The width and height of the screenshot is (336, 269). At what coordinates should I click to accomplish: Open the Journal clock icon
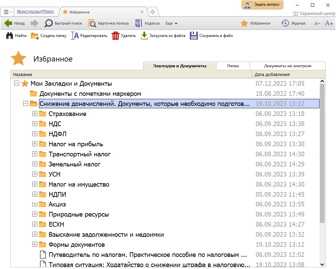point(285,23)
